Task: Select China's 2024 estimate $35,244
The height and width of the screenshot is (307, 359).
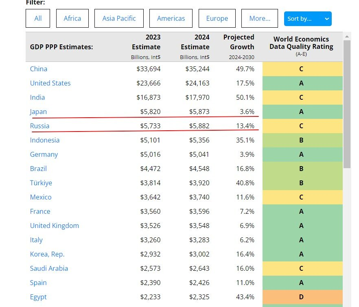Action: [x=197, y=69]
